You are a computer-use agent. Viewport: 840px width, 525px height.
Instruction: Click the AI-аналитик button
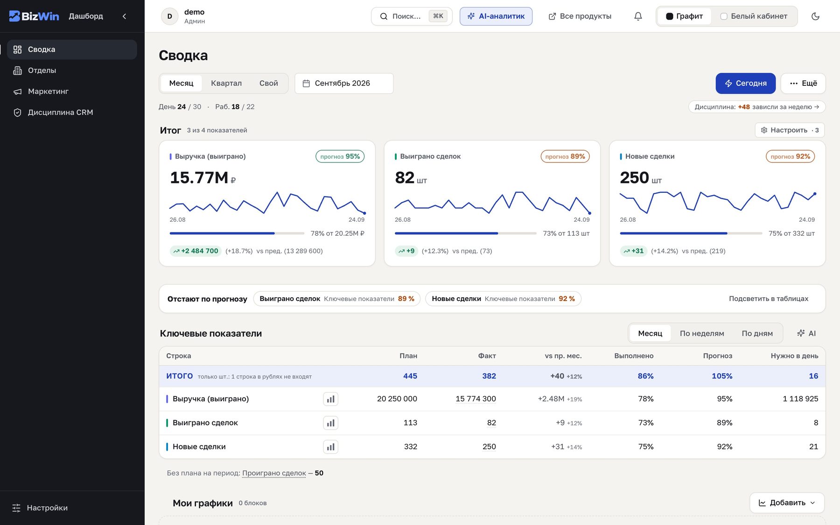pyautogui.click(x=496, y=16)
